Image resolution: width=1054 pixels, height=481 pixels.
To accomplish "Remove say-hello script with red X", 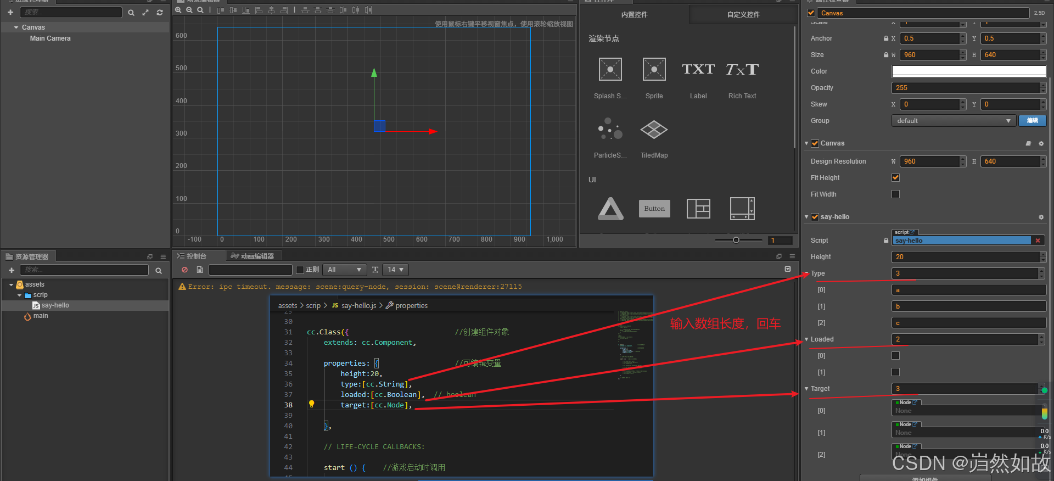I will [x=1038, y=240].
